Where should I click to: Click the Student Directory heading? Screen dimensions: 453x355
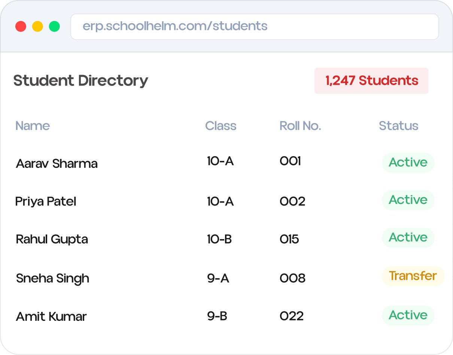pyautogui.click(x=81, y=81)
